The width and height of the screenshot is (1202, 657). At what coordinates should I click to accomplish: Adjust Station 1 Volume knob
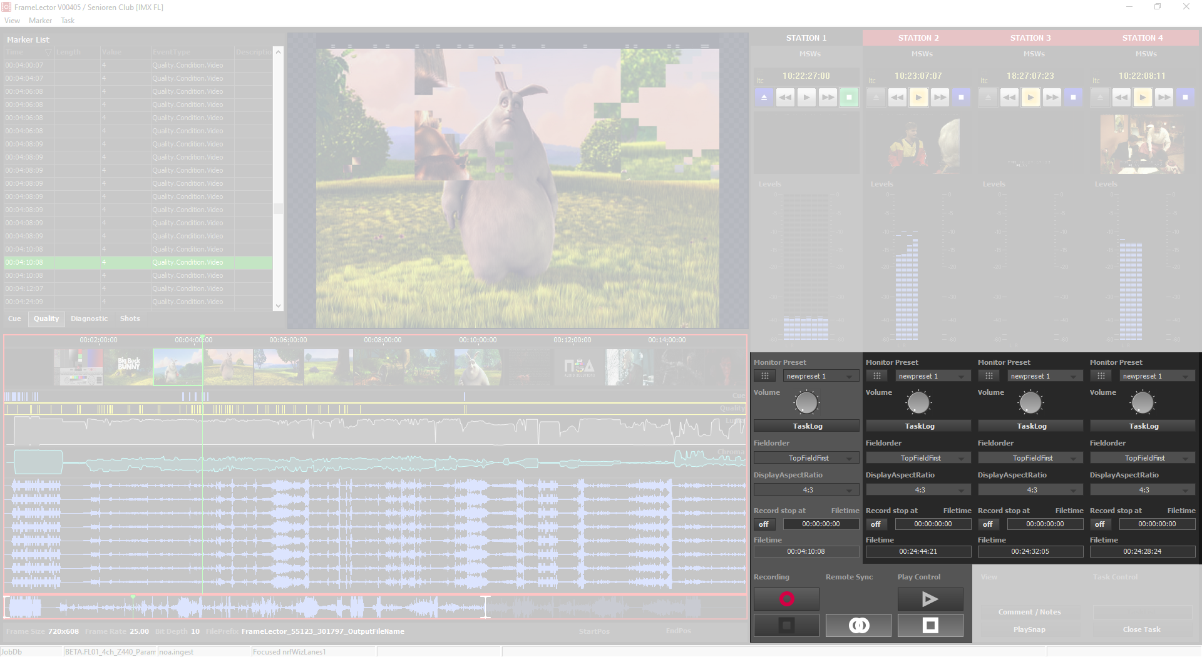pos(806,402)
